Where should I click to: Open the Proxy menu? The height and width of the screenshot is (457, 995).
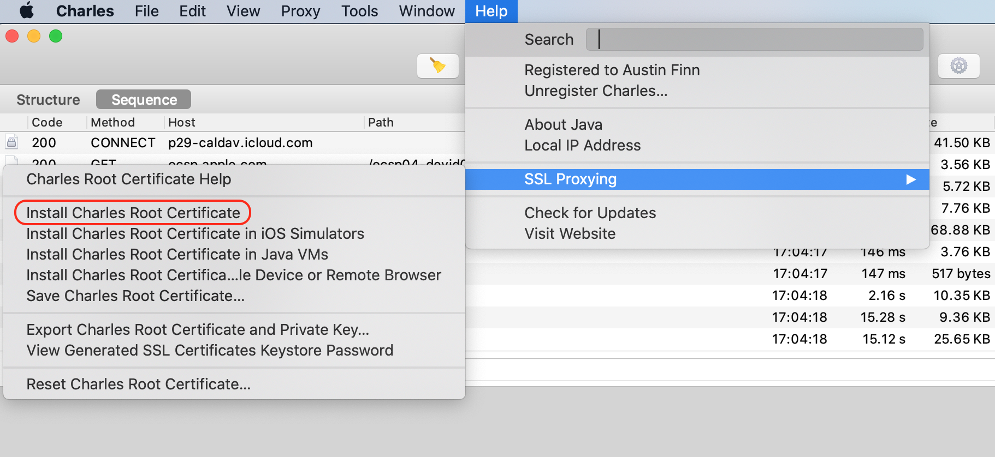click(x=300, y=11)
